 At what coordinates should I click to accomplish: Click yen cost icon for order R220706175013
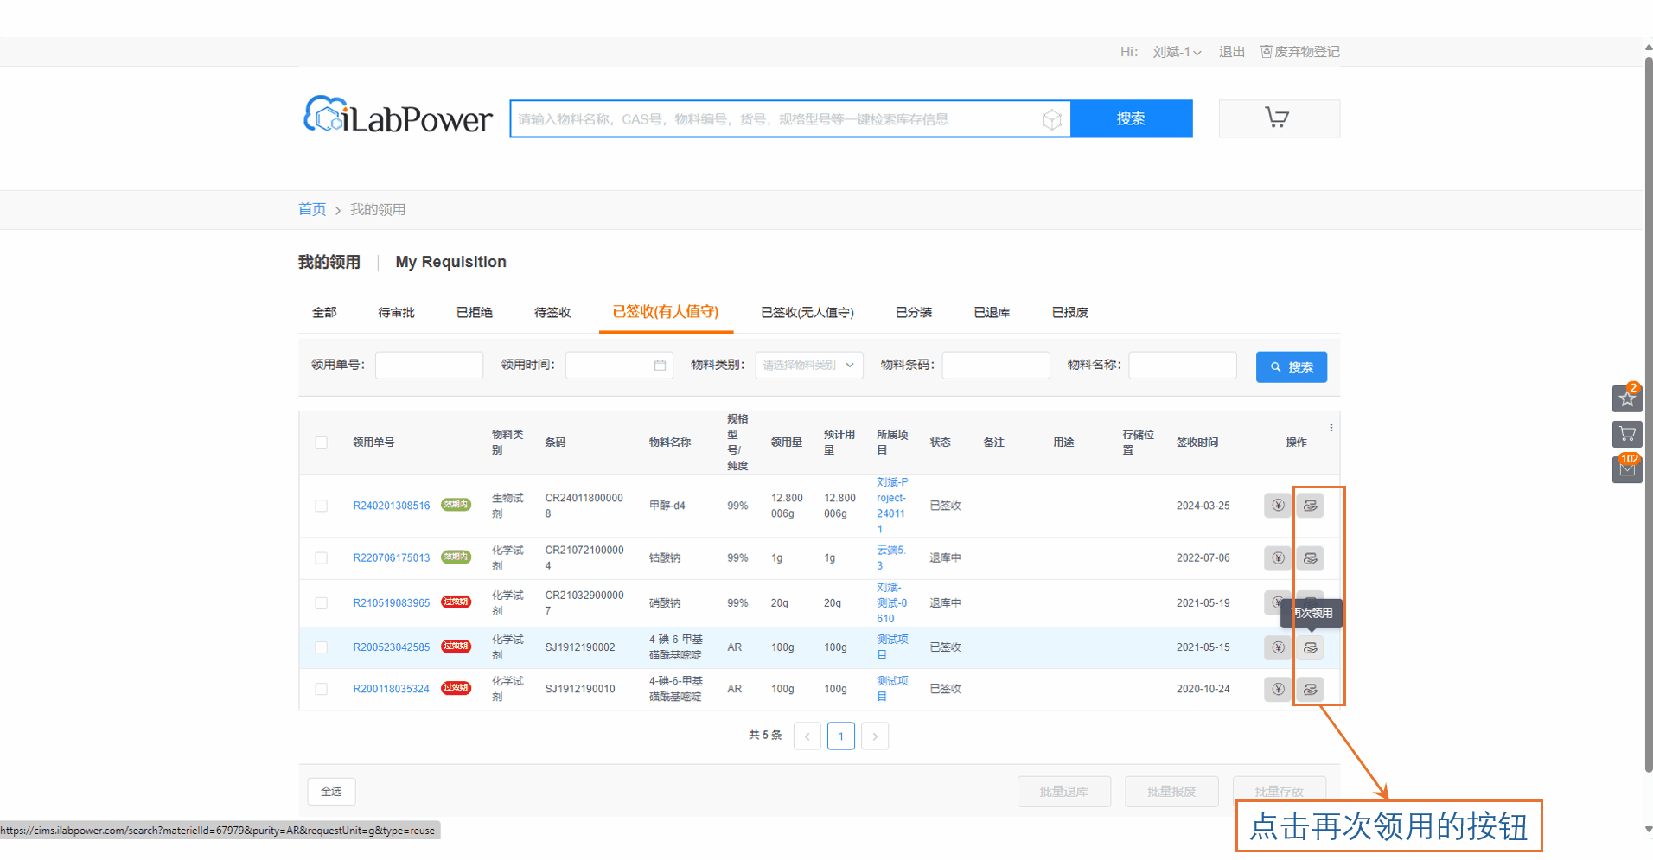pyautogui.click(x=1277, y=558)
